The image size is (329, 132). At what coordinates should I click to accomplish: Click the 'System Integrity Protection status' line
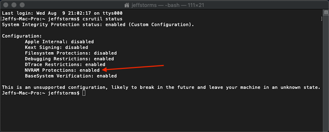click(x=98, y=25)
